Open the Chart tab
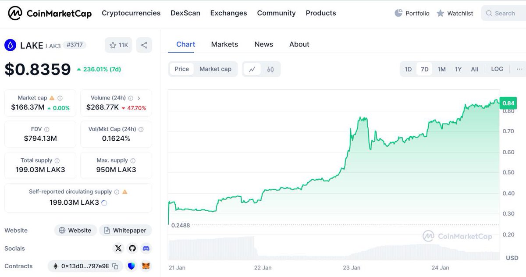The height and width of the screenshot is (277, 526). click(186, 44)
